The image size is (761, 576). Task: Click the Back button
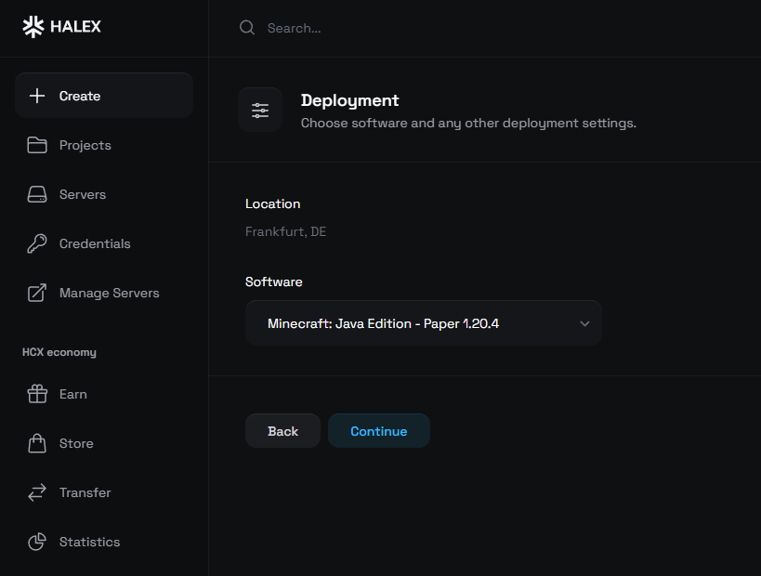282,430
